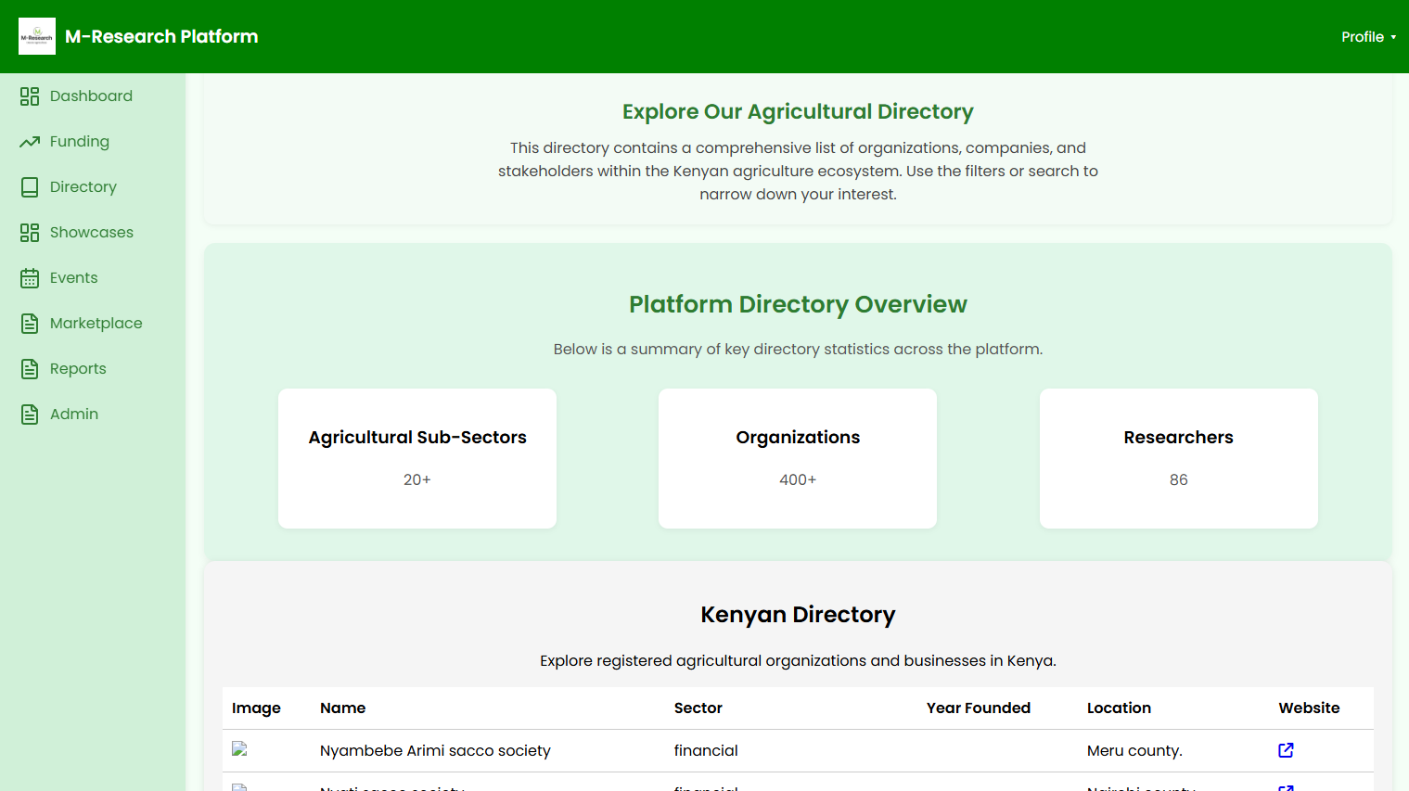
Task: Open Showcases using its grid icon
Action: pyautogui.click(x=28, y=232)
